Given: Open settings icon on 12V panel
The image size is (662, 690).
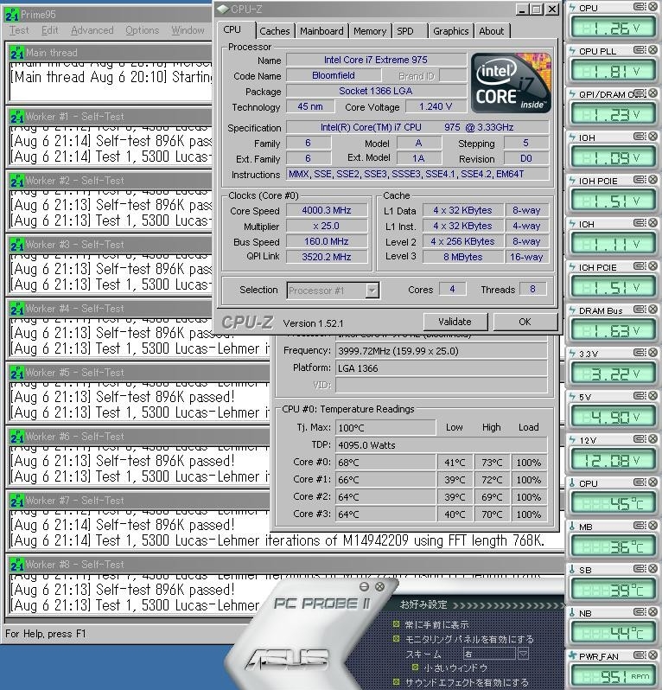Looking at the screenshot, I should 640,439.
